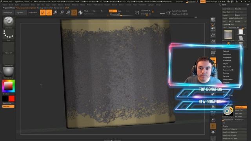This screenshot has width=251, height=141.
Task: Open the Standard brush thumbnail
Action: click(x=9, y=23)
